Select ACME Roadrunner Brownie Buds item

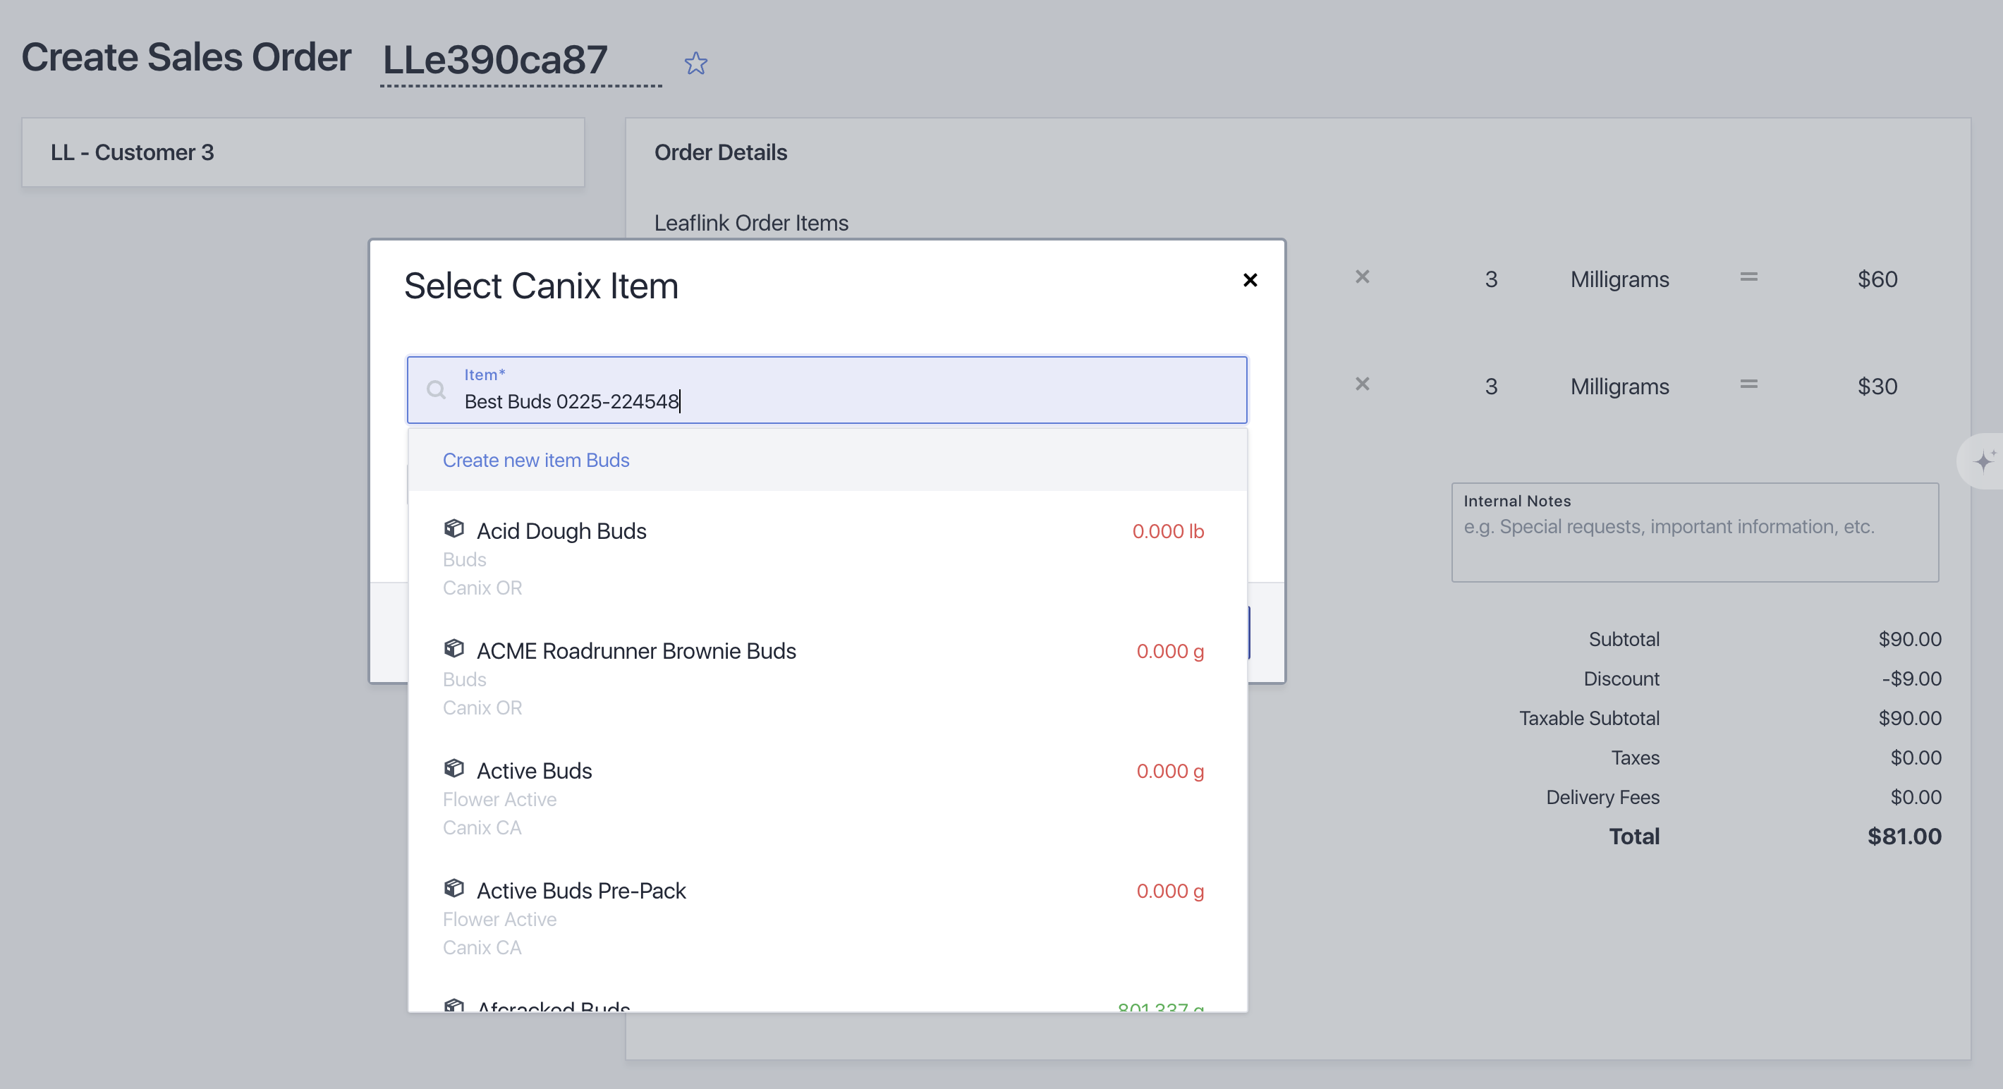827,678
